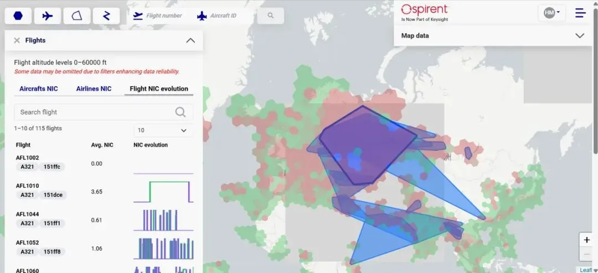Select the polygon area tool

pos(77,16)
